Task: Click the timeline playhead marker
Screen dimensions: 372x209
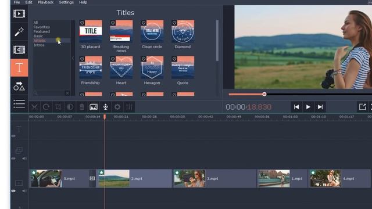Action: (x=105, y=117)
